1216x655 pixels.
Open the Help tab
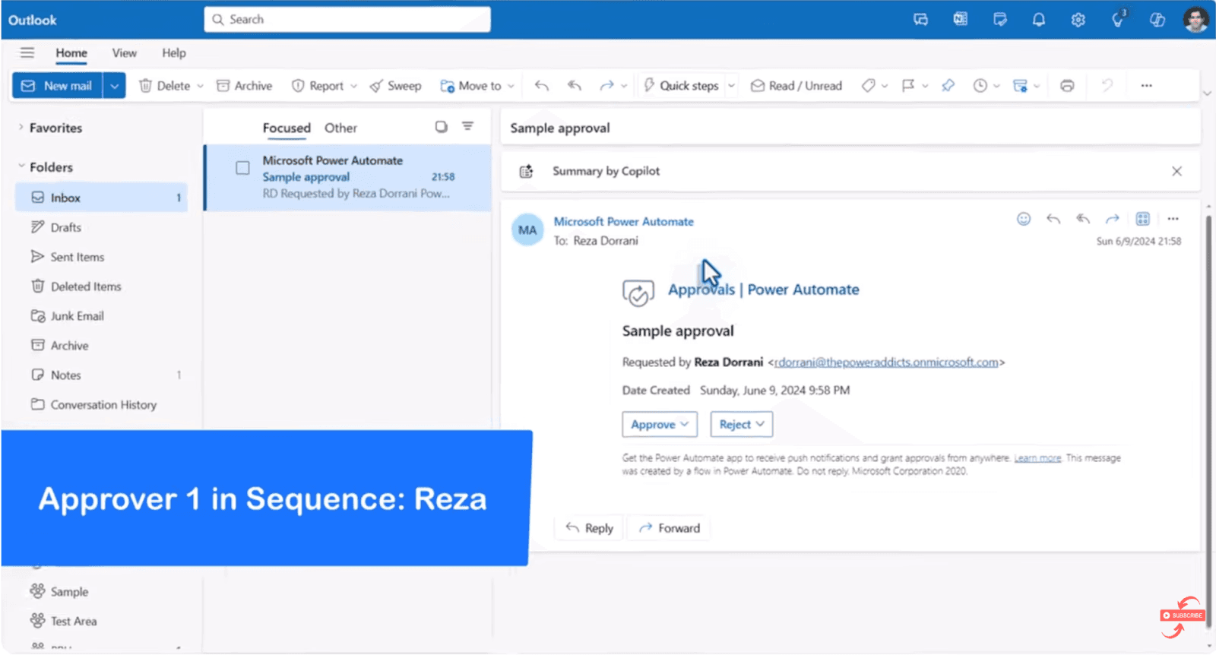174,53
